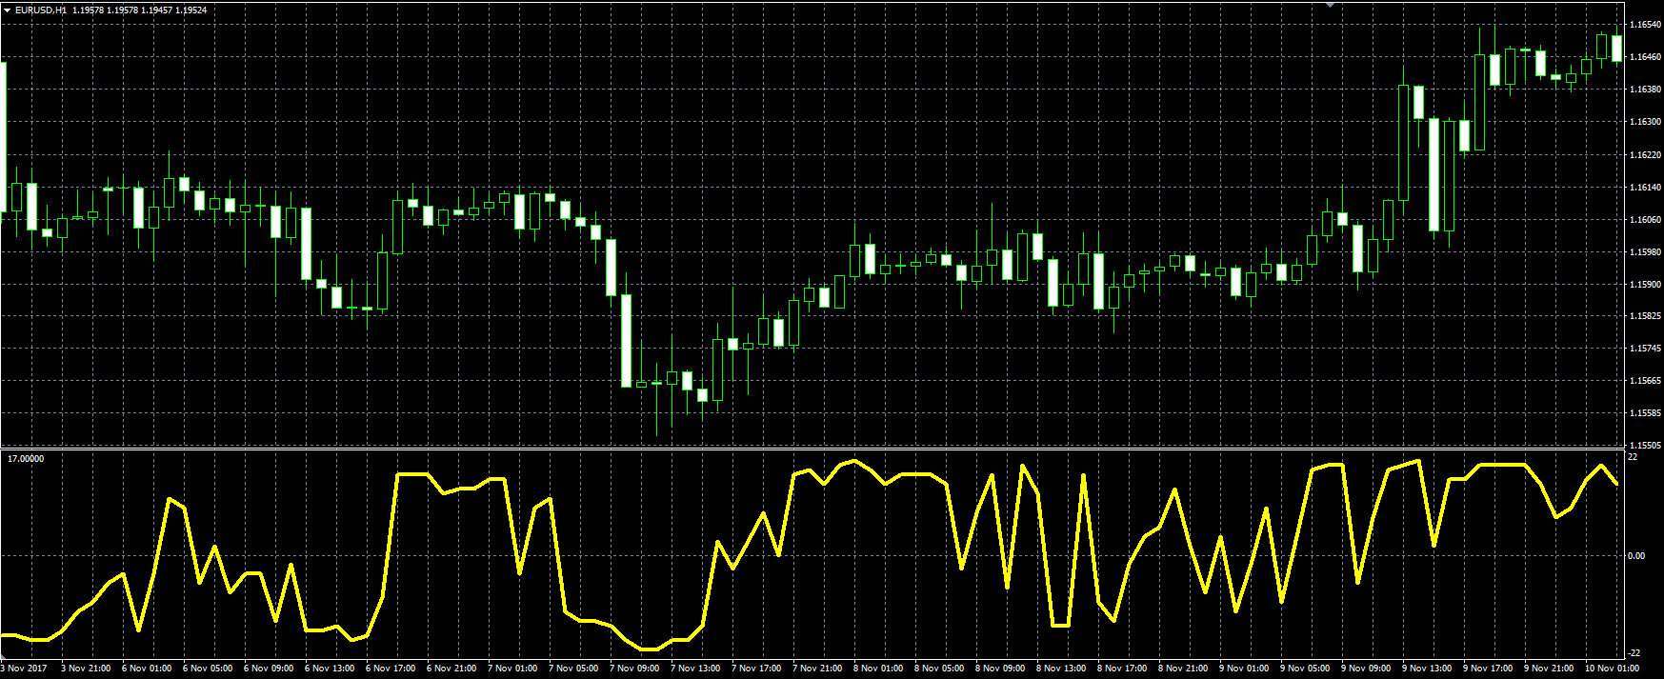
Task: Click the 7 Nov 13:00 time label
Action: pos(695,669)
